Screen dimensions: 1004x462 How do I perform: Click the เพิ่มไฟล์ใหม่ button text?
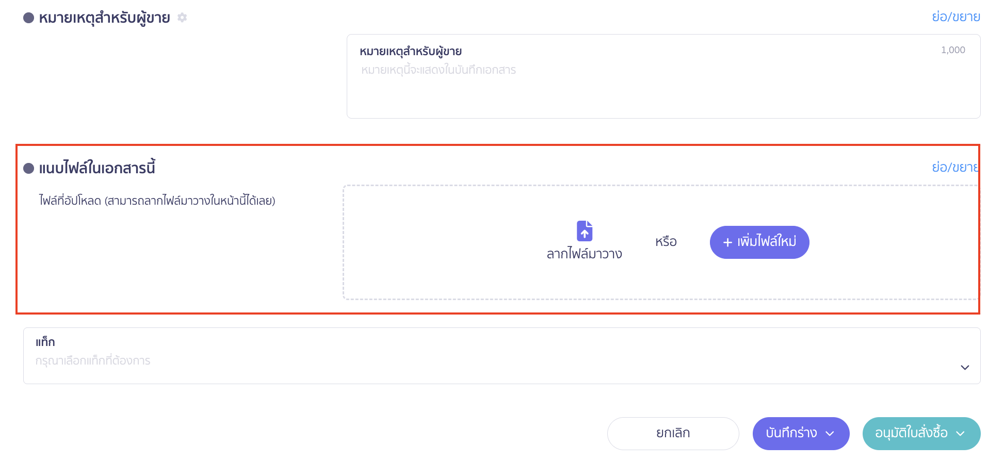pos(767,242)
